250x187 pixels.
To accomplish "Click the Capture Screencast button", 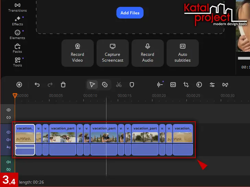I will click(x=112, y=53).
